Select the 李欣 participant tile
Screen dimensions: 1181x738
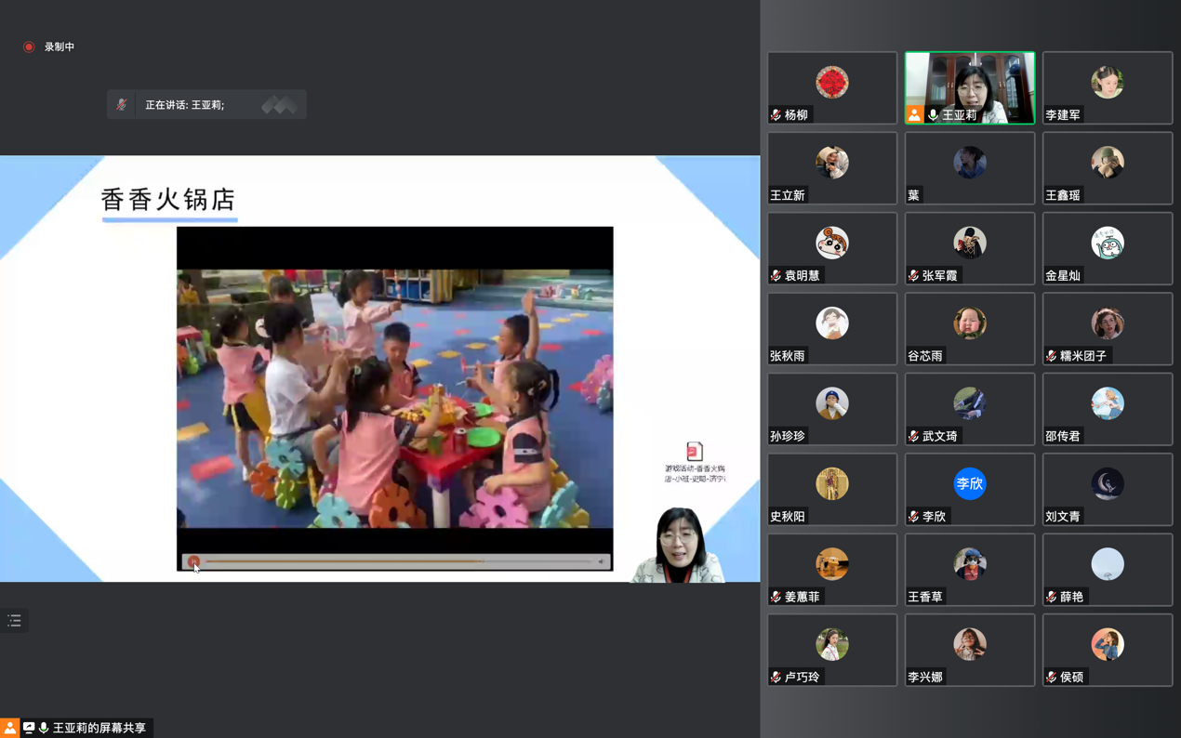click(x=969, y=489)
